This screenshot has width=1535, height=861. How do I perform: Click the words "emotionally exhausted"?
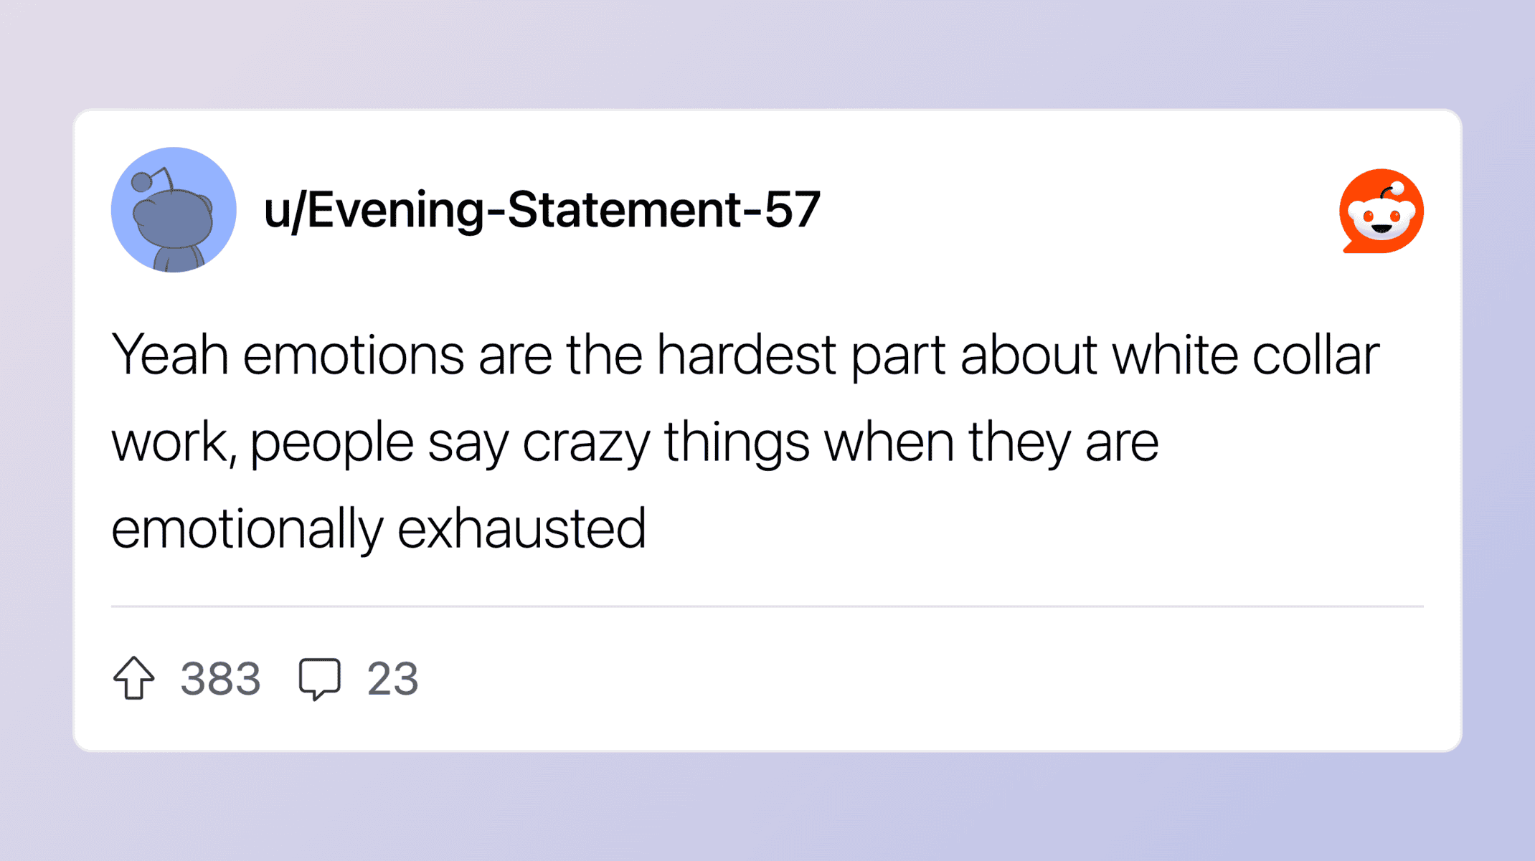pyautogui.click(x=379, y=528)
